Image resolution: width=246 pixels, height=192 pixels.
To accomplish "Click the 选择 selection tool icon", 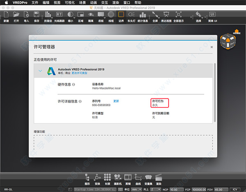I will click(198, 15).
